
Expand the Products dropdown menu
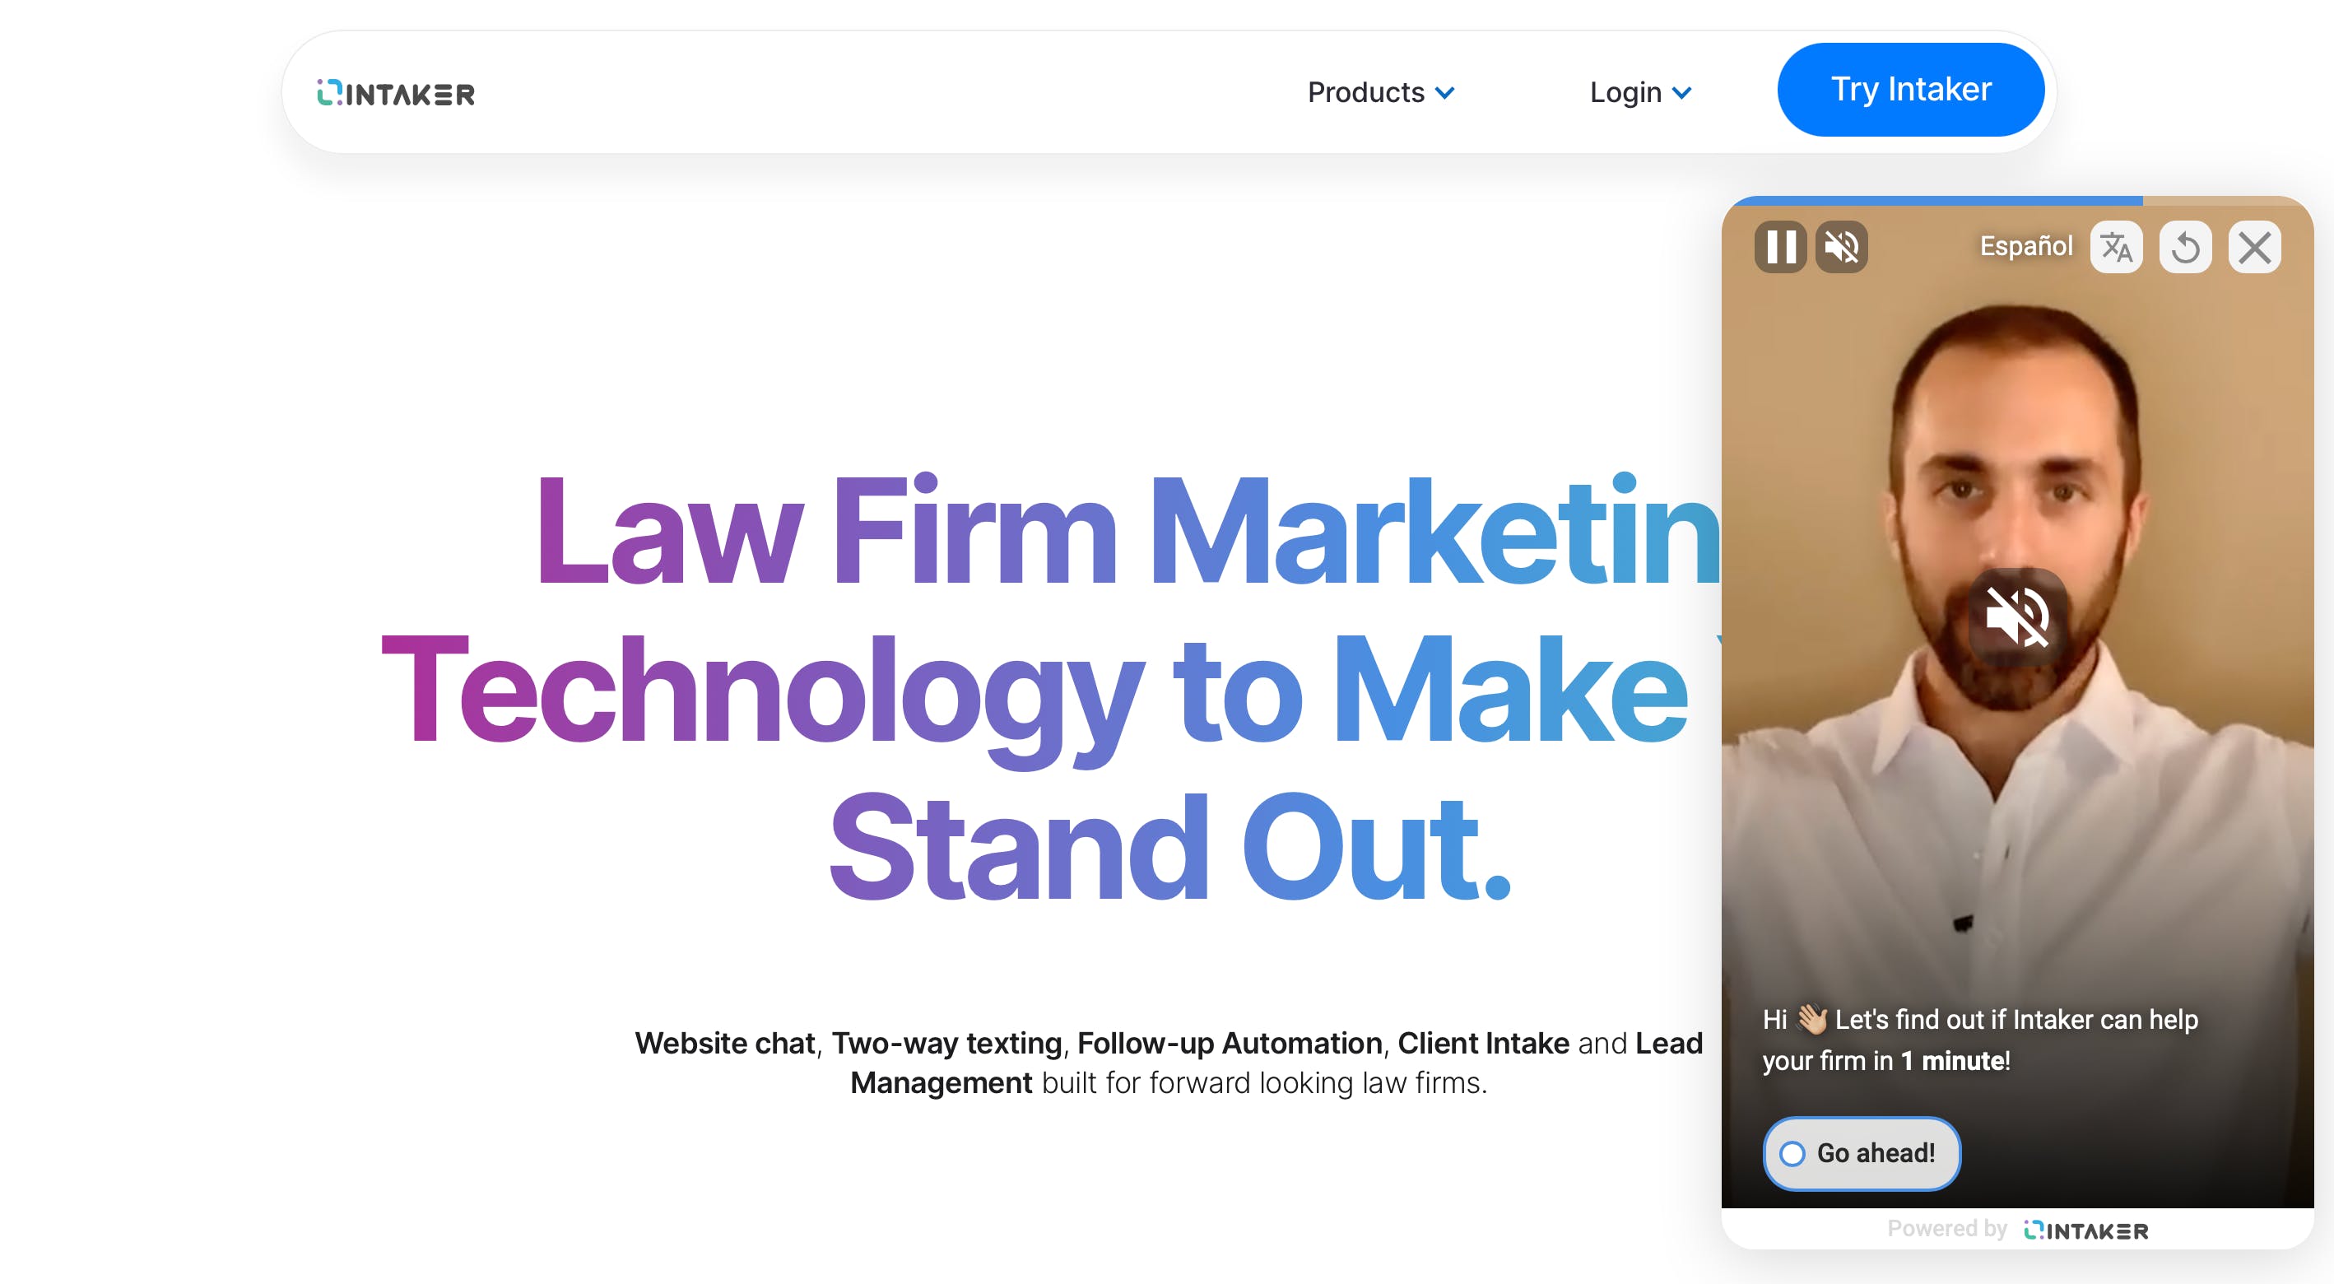(x=1380, y=92)
